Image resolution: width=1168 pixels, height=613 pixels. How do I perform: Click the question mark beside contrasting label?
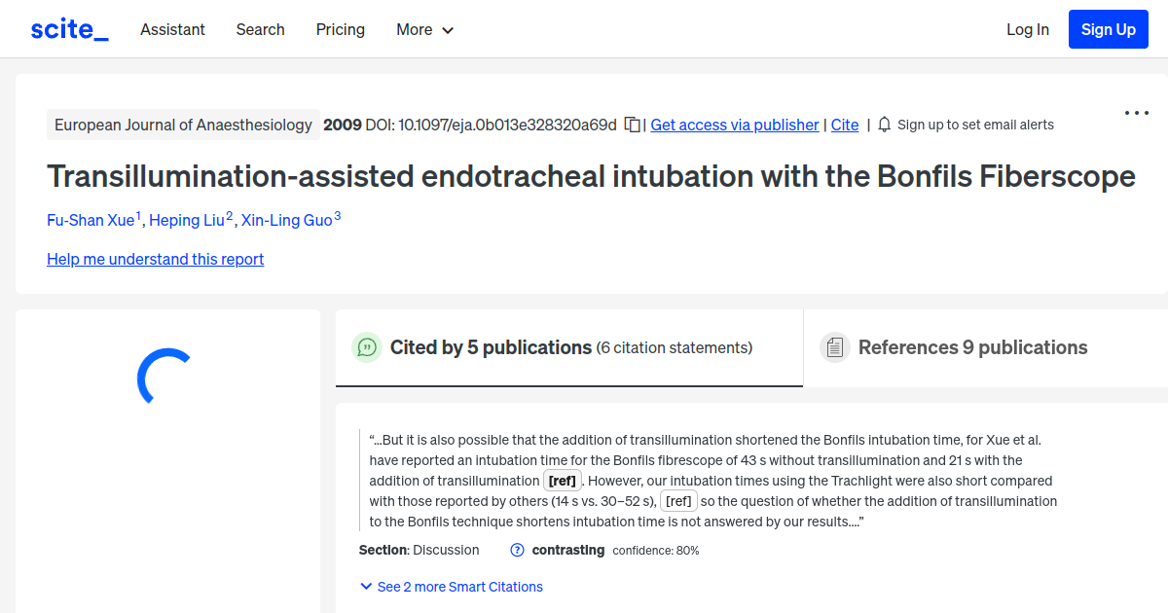coord(516,550)
